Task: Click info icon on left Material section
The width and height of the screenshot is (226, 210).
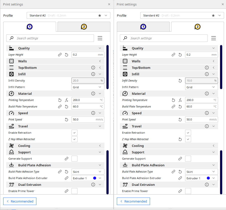Action: pyautogui.click(x=93, y=94)
